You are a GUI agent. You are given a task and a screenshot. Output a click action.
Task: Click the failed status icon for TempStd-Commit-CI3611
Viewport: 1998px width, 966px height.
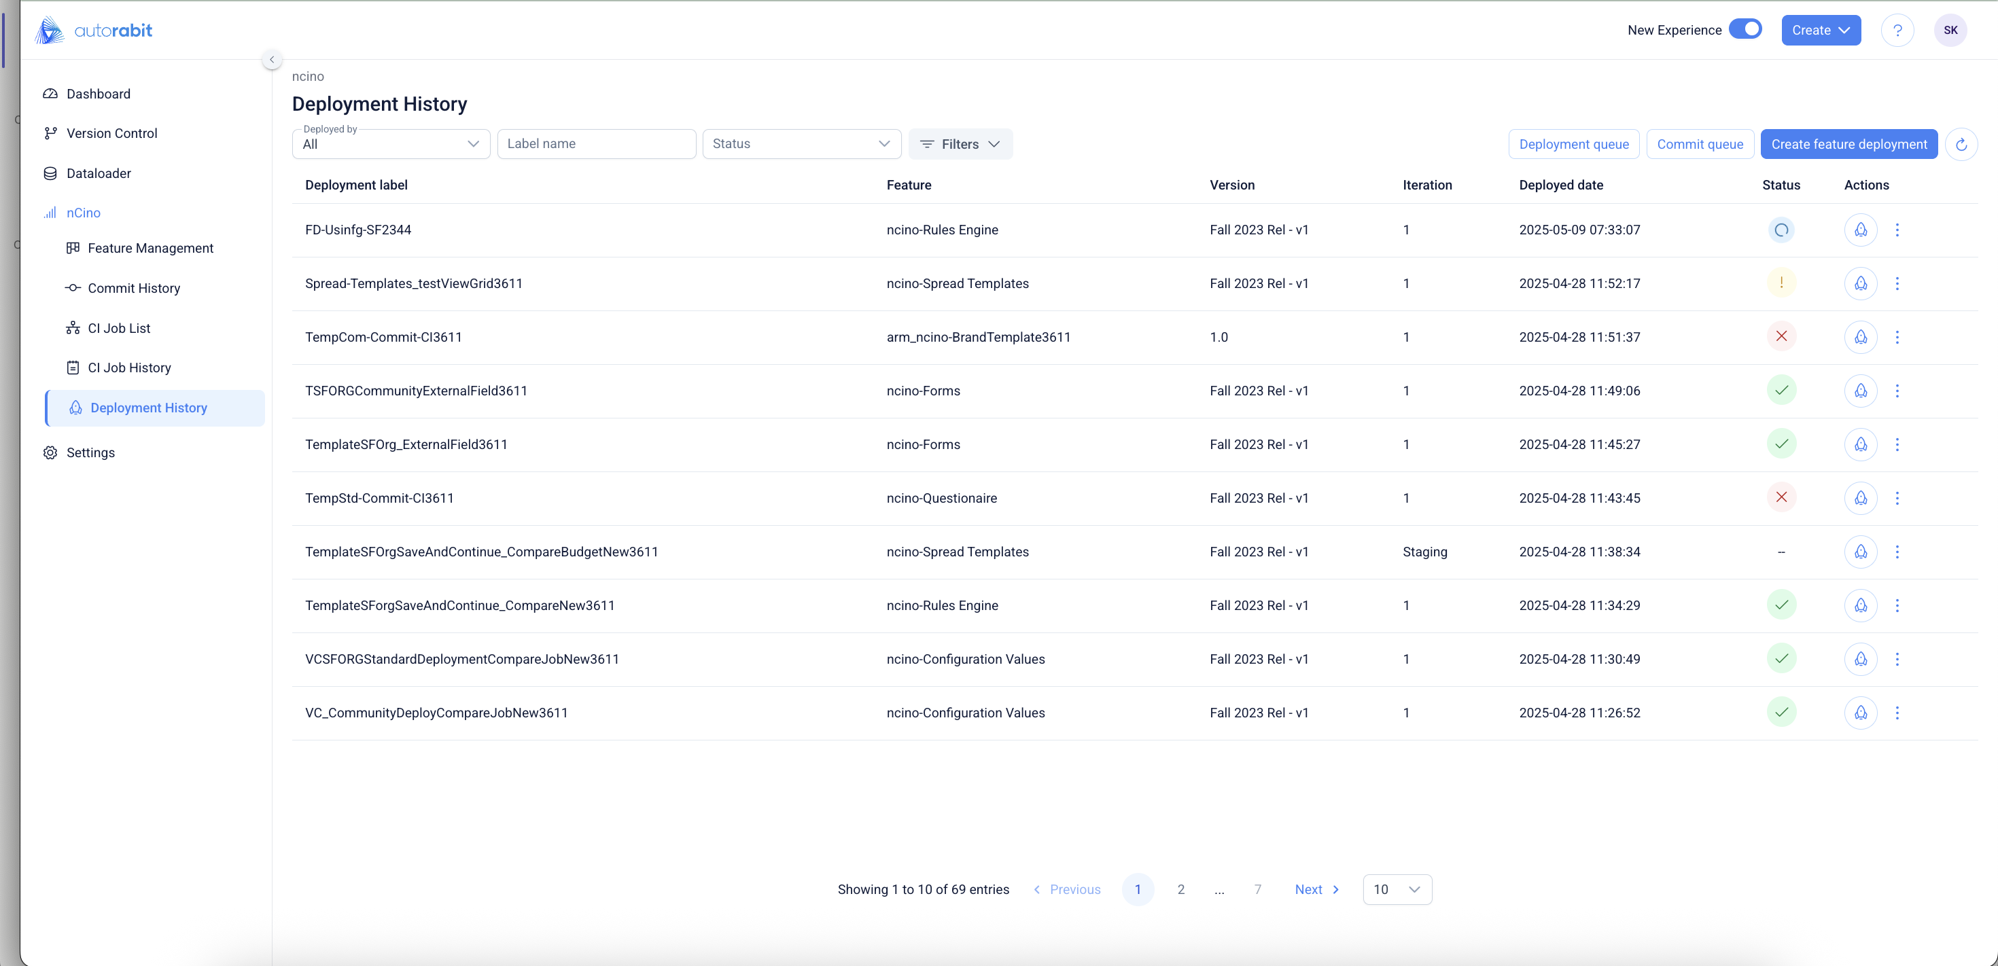1781,498
